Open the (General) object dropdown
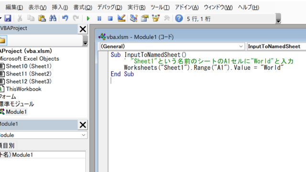The image size is (306, 172). pyautogui.click(x=172, y=46)
